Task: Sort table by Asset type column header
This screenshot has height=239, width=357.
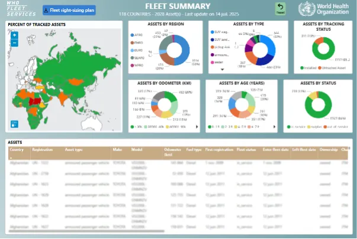Action: tap(88, 153)
